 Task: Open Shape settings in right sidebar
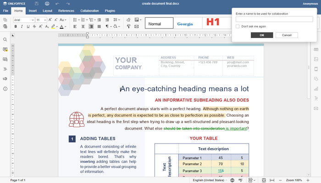point(316,79)
